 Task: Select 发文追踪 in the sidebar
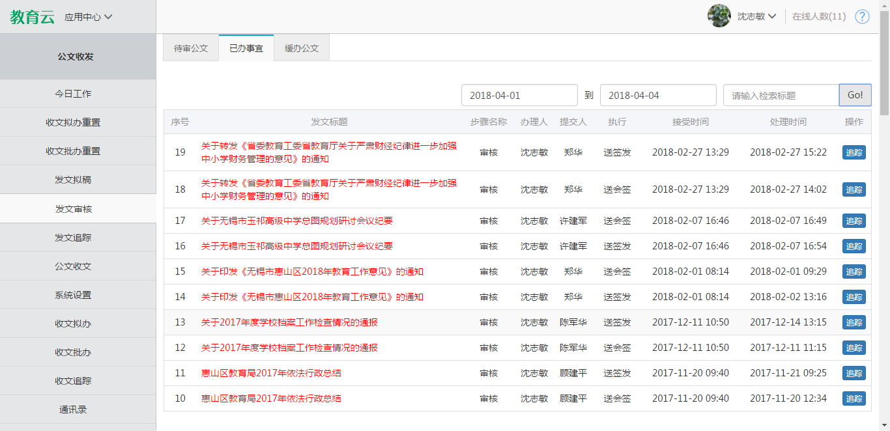coord(73,238)
